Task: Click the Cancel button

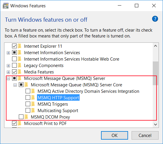Action: point(145,135)
